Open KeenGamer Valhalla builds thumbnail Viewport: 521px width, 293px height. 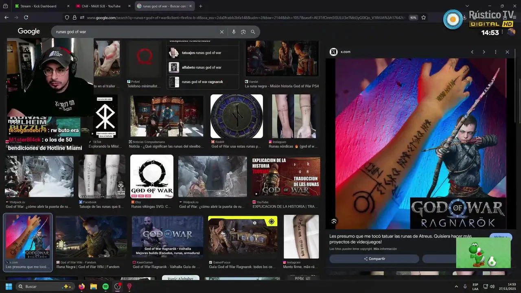pos(167,237)
